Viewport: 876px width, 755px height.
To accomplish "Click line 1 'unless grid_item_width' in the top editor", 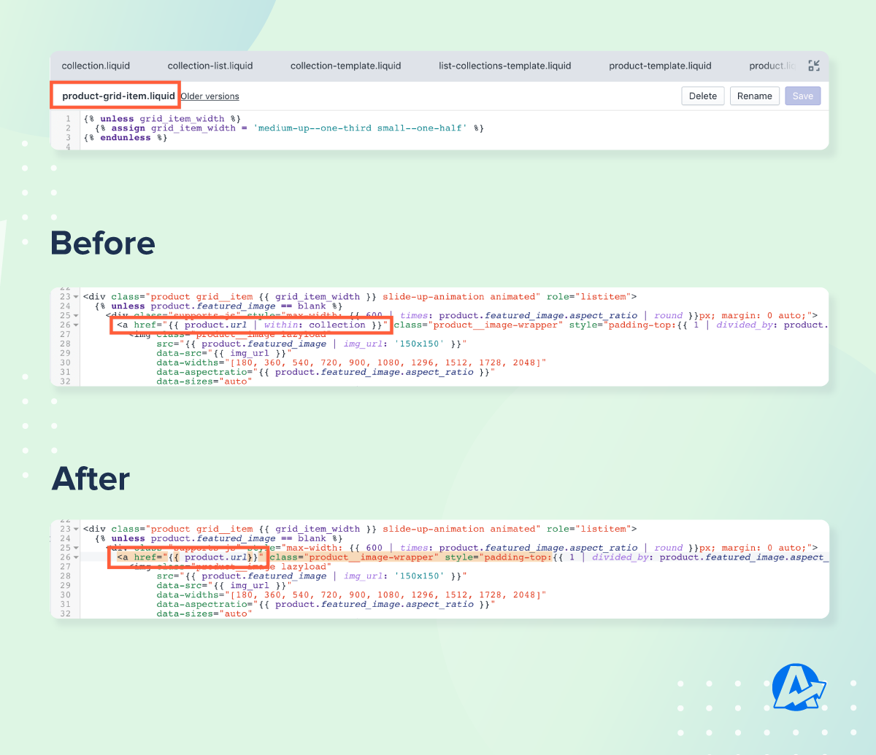I will pos(162,118).
